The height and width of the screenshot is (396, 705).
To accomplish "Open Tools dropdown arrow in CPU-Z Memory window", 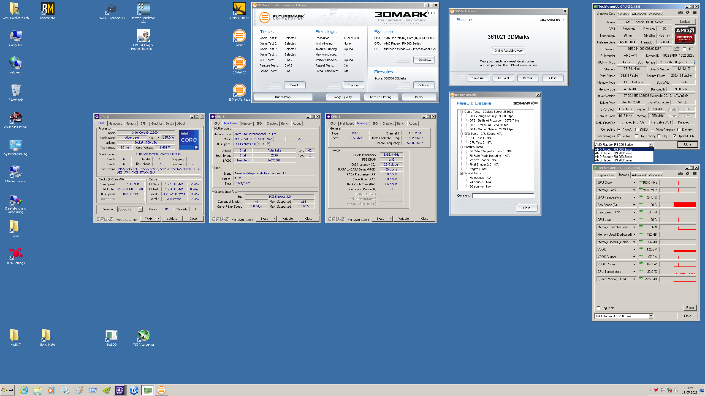I will (x=390, y=219).
